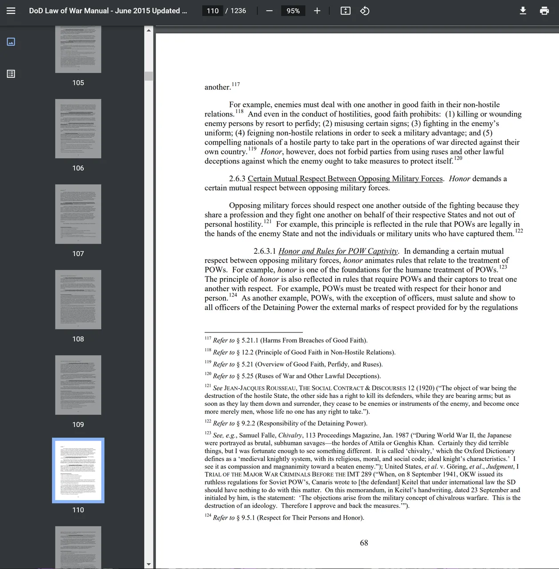Viewport: 559px width, 569px height.
Task: Rotate the document counterclockwise
Action: click(x=365, y=11)
